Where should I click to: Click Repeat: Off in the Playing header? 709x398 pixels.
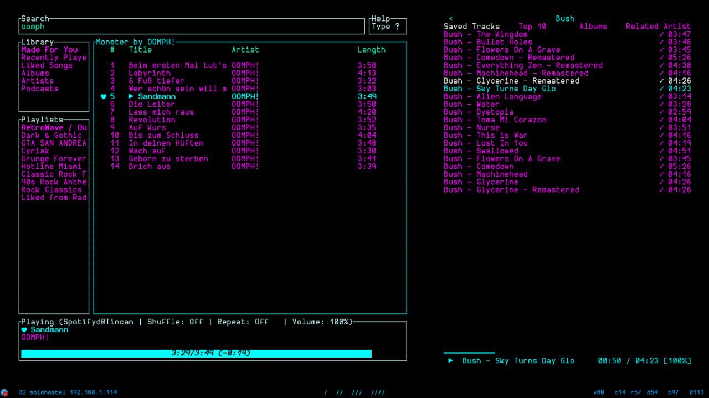(x=243, y=322)
